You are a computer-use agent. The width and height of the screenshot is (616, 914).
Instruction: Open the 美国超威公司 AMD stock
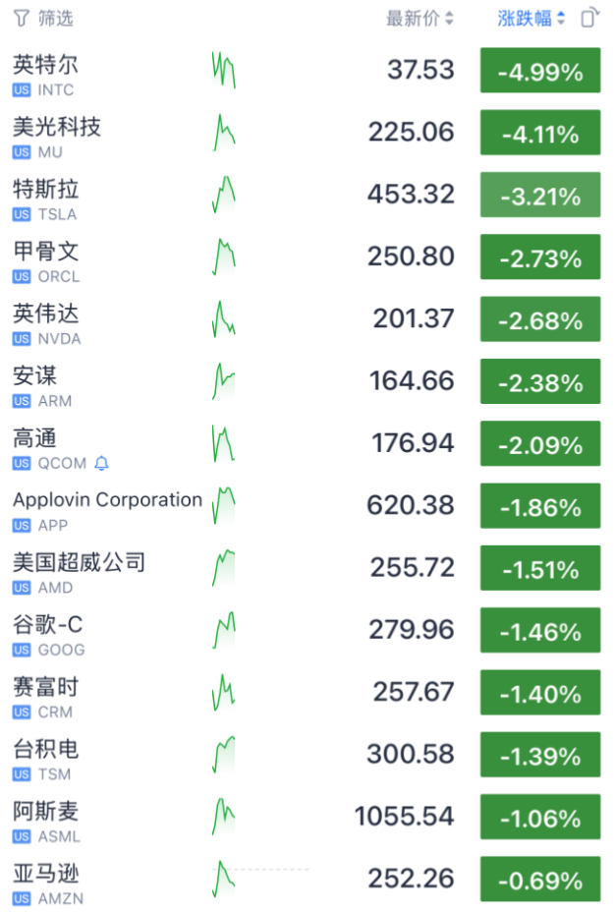79,563
